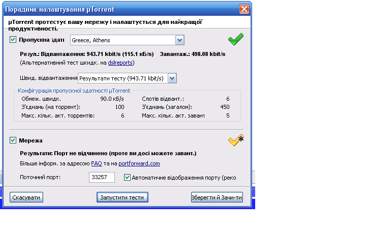366x229 pixels.
Task: Click З'єднань (загалом) value 450
Action: (225, 107)
